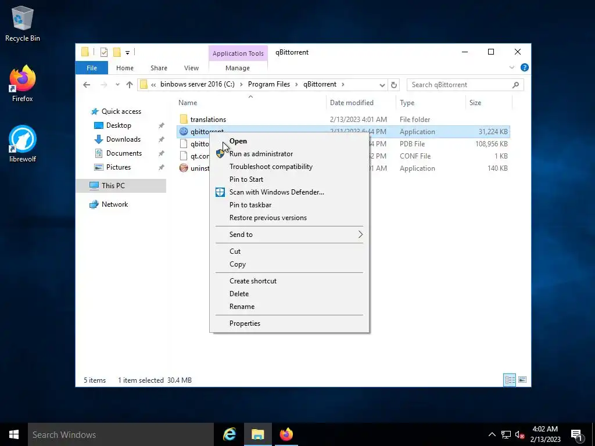Click the qbittorrent application file icon
Image resolution: width=595 pixels, height=446 pixels.
[184, 132]
